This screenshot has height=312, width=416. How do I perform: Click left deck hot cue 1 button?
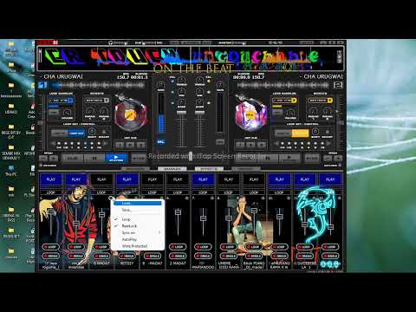[120, 145]
